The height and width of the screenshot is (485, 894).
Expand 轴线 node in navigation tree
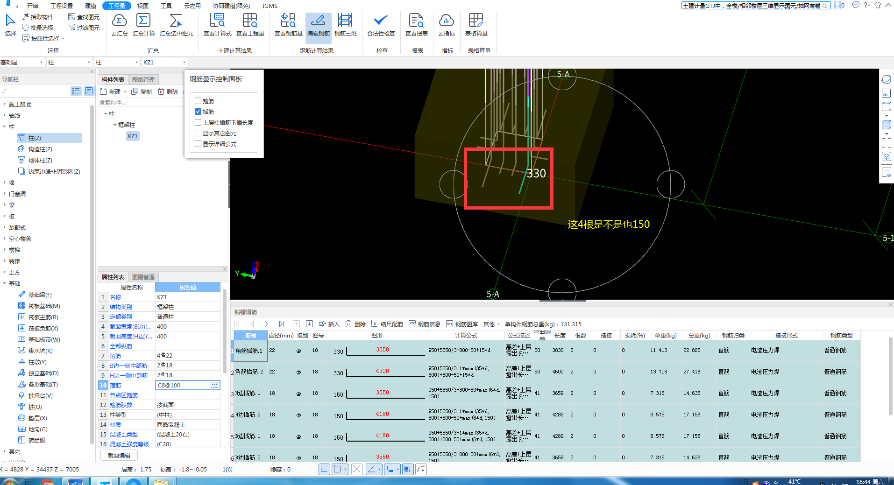5,115
